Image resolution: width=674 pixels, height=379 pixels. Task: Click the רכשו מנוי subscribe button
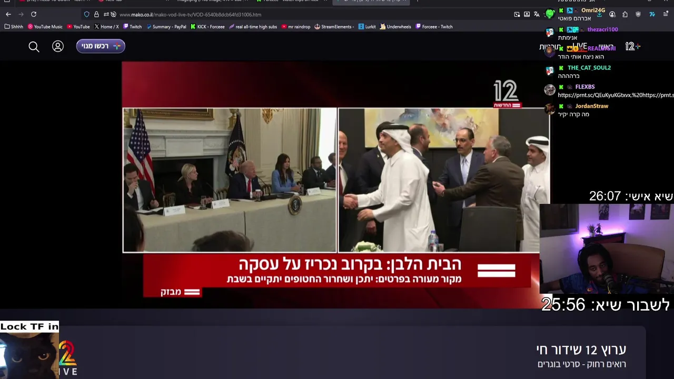point(101,46)
